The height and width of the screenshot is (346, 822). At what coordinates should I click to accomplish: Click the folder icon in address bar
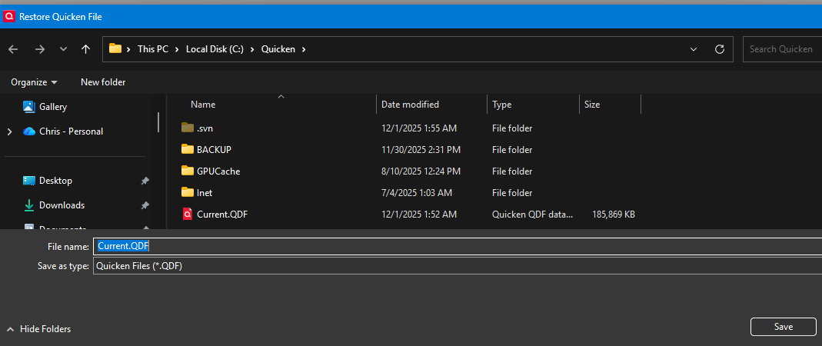coord(115,48)
